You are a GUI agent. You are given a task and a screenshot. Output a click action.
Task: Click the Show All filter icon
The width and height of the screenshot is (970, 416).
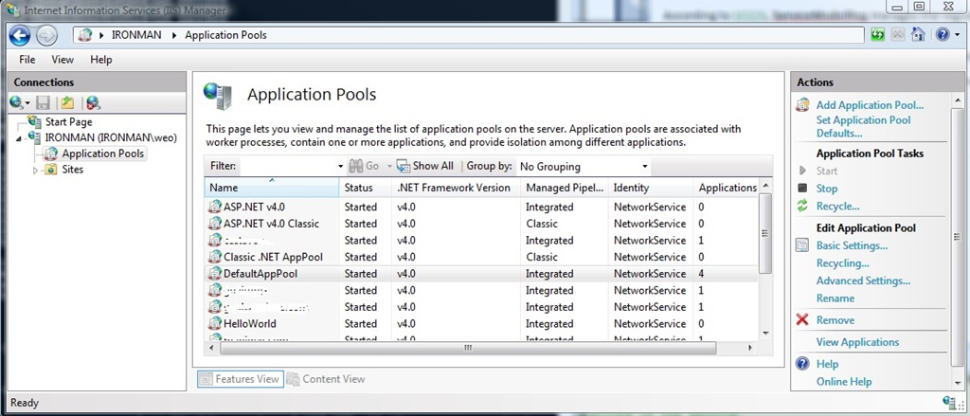404,166
